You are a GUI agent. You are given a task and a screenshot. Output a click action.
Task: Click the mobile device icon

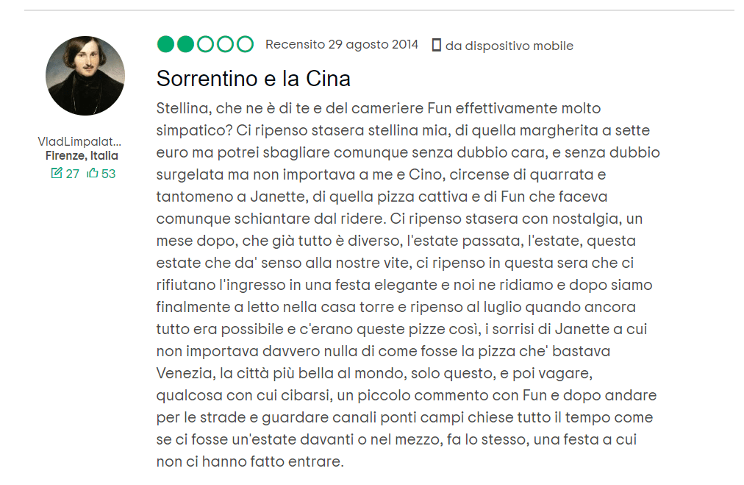[436, 45]
